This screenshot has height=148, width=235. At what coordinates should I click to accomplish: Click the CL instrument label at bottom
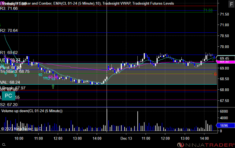[4, 145]
